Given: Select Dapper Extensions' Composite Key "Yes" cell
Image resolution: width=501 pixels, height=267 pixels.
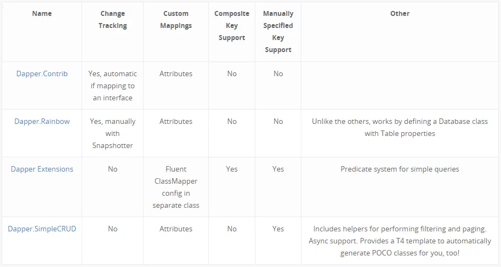Looking at the screenshot, I should tap(232, 169).
